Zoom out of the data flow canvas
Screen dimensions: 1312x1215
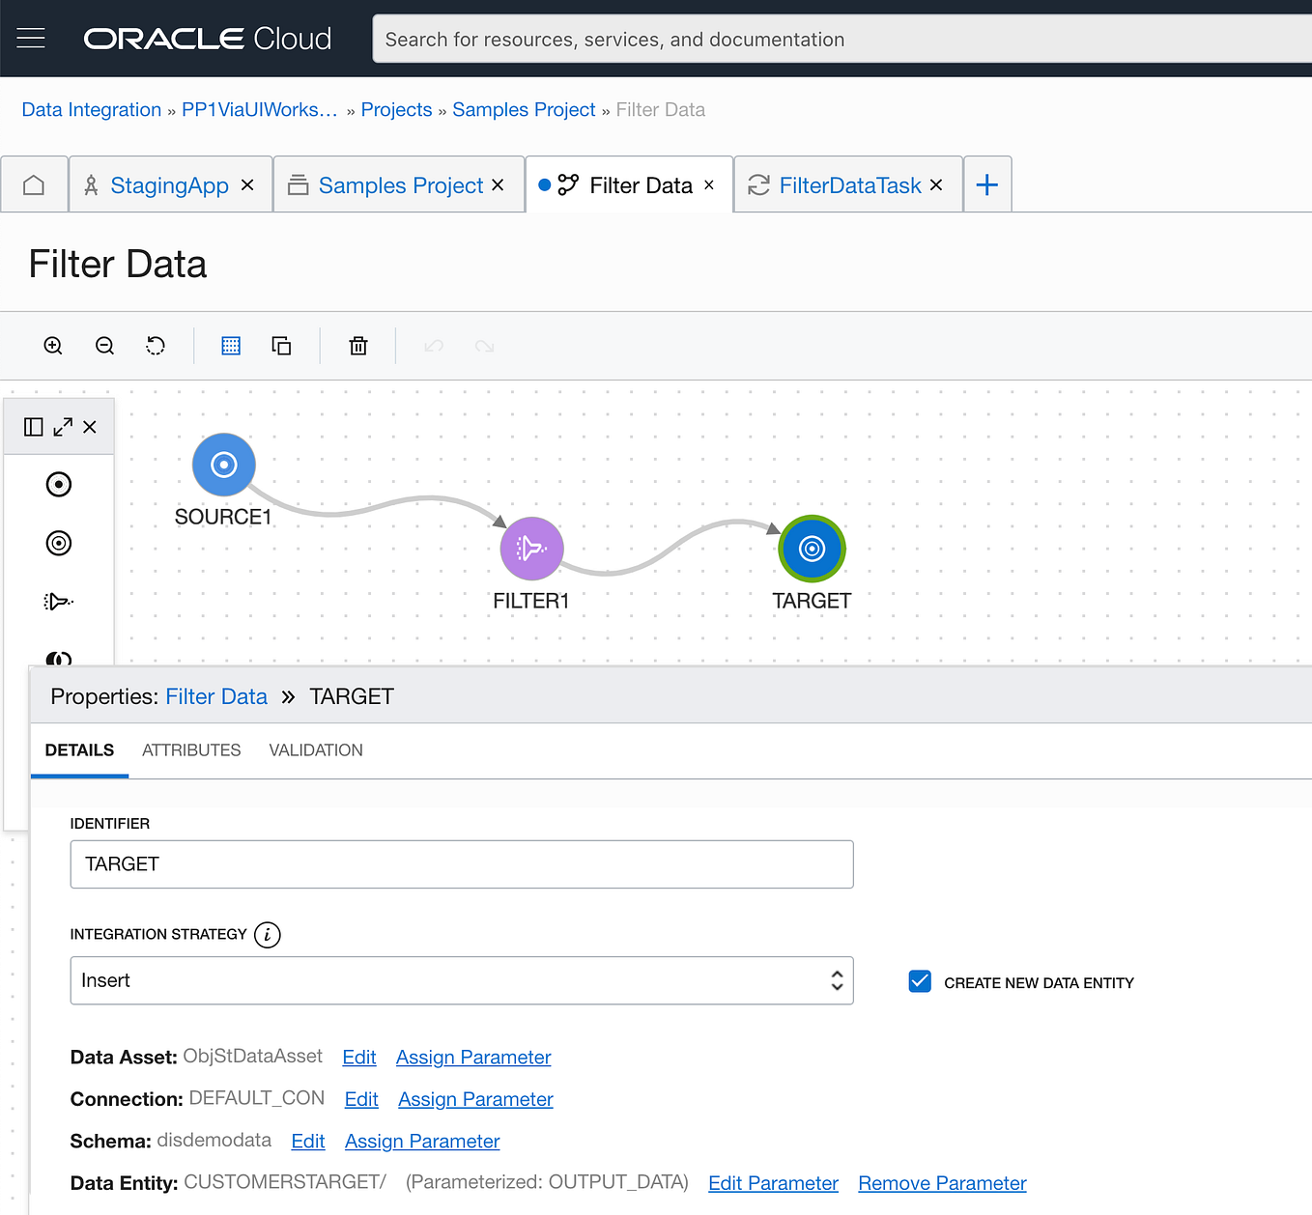(x=104, y=345)
